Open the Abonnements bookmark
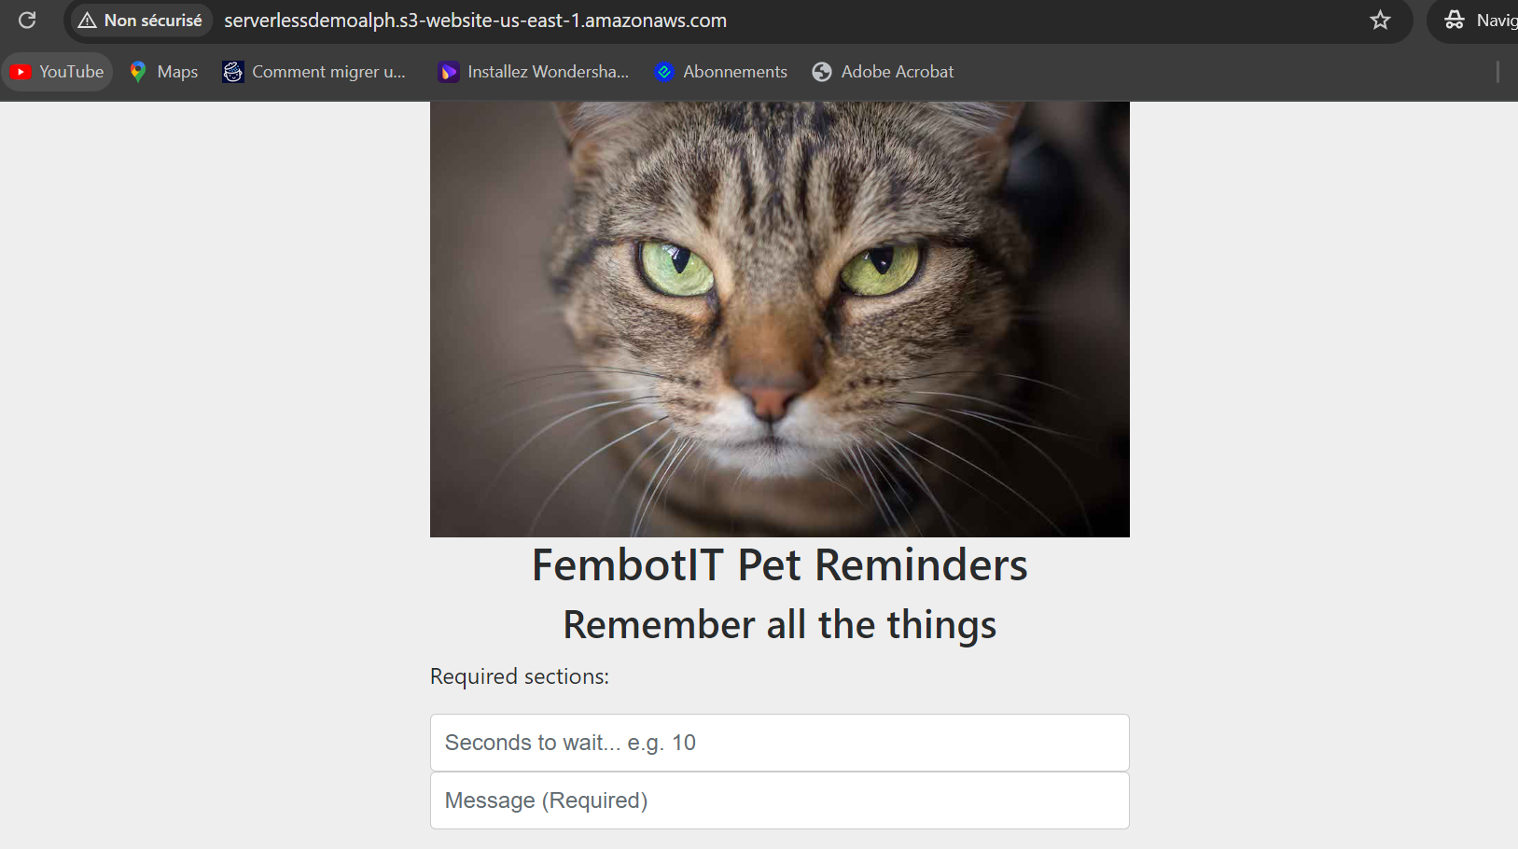Image resolution: width=1518 pixels, height=849 pixels. click(720, 72)
